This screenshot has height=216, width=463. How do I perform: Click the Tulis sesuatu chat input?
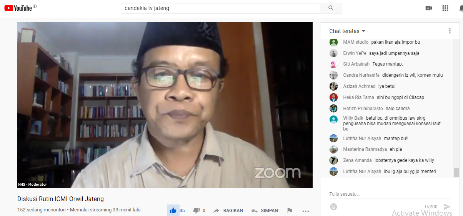tap(385, 194)
